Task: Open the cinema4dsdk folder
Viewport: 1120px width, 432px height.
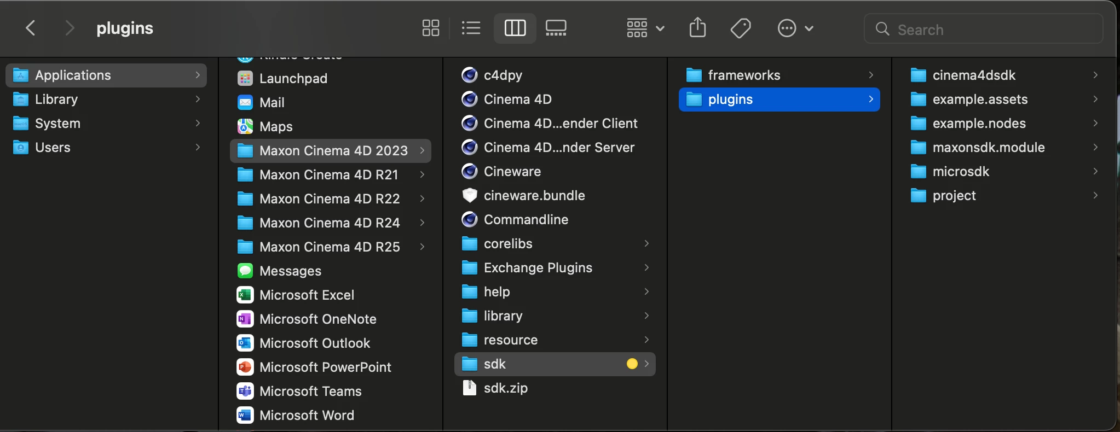Action: point(1004,75)
